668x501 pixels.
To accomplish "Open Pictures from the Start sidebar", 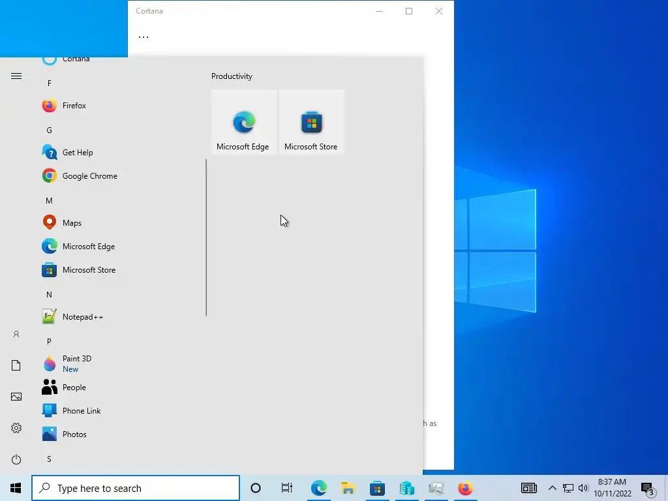I will 16,397.
